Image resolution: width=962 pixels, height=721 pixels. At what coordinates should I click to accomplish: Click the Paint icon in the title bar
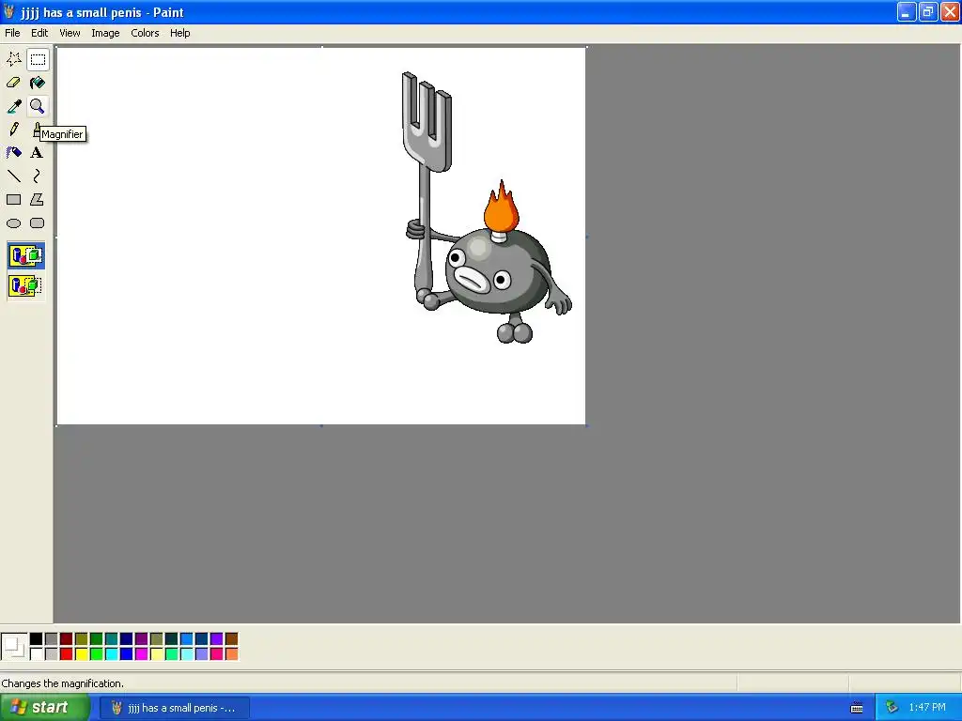(9, 12)
